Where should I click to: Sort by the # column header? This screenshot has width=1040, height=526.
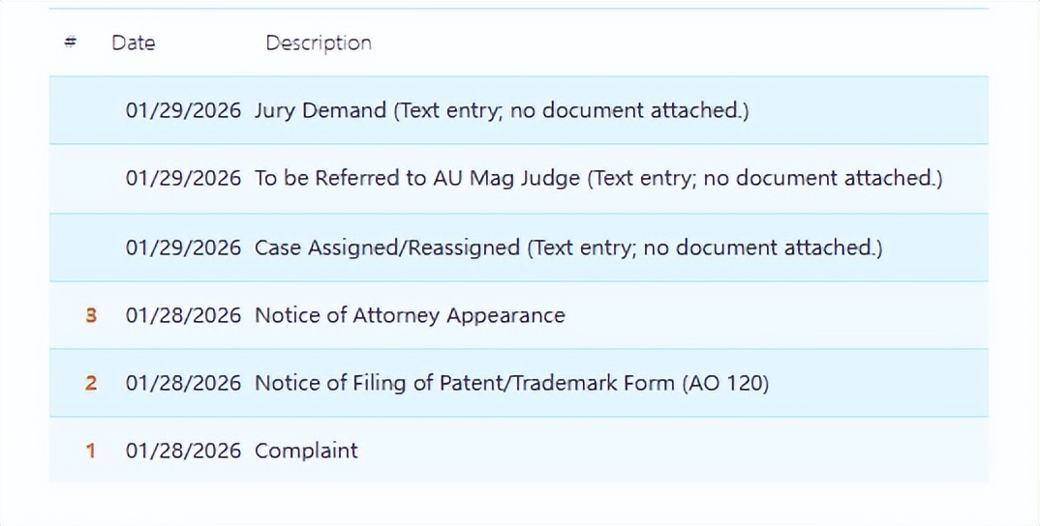[70, 43]
